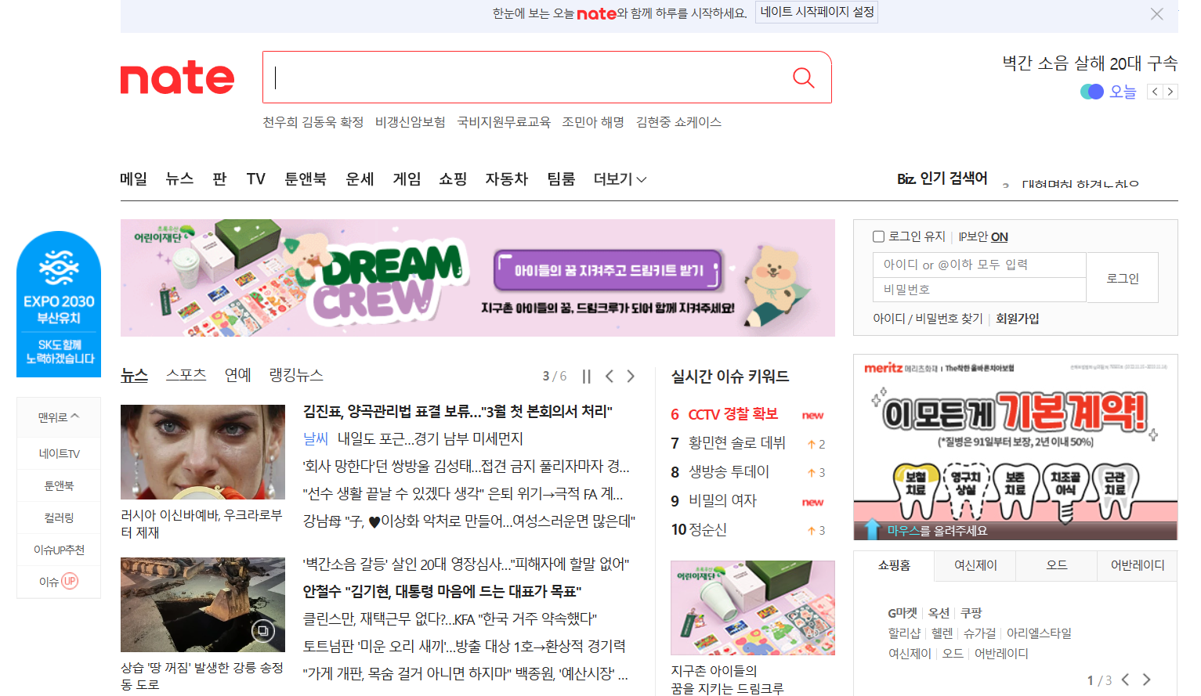The width and height of the screenshot is (1201, 696).
Task: Click next chevron in shopping pagination
Action: pyautogui.click(x=1144, y=680)
